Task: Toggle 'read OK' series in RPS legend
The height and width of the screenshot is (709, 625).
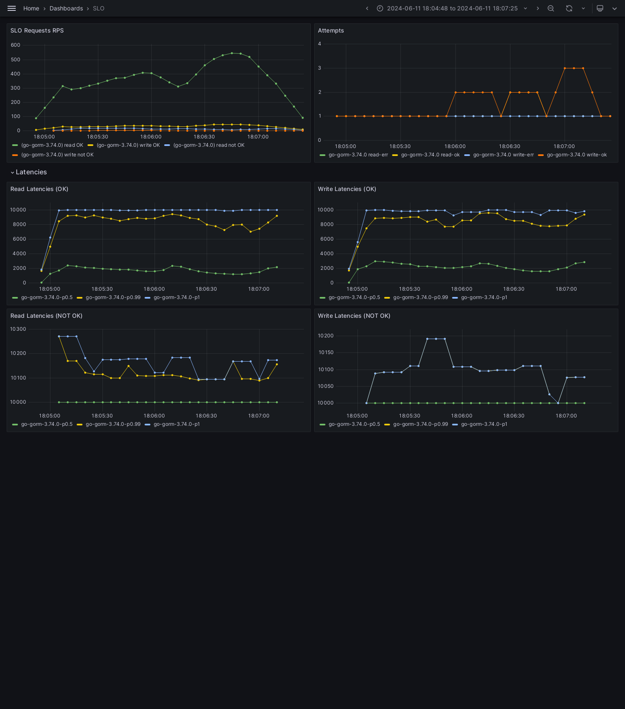Action: [52, 145]
